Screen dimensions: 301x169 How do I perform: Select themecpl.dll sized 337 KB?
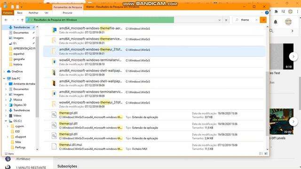tap(154, 115)
